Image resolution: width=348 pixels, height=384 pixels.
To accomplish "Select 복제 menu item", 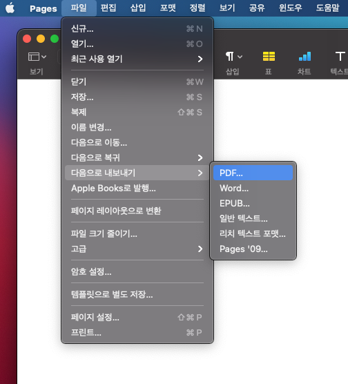I will tap(137, 112).
